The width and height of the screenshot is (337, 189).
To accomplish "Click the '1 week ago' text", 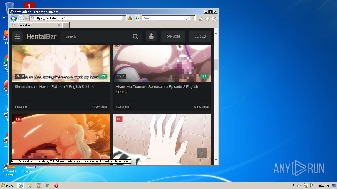I will pos(122,107).
